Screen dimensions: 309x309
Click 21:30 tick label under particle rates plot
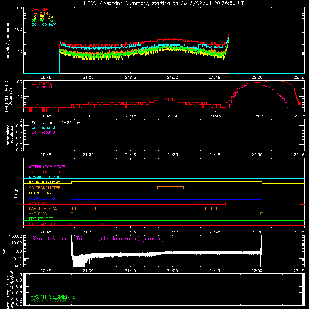coord(173,116)
